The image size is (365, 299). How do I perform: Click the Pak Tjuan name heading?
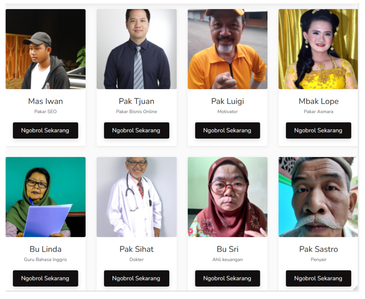click(x=137, y=101)
